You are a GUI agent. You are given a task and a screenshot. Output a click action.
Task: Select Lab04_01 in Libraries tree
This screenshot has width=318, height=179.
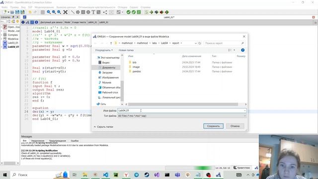tap(13, 47)
